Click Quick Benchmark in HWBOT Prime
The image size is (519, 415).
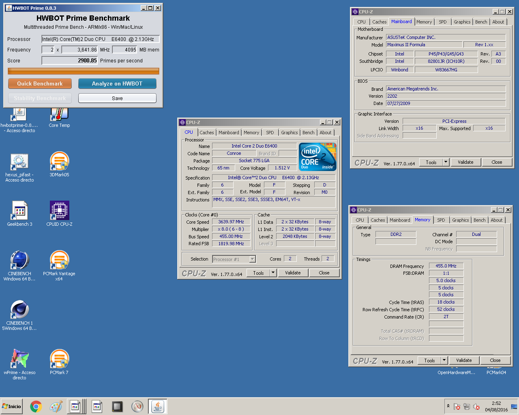pos(40,83)
